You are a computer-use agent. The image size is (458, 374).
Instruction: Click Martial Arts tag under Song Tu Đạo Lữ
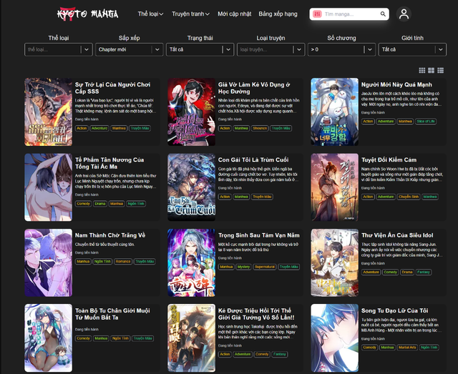coord(407,348)
